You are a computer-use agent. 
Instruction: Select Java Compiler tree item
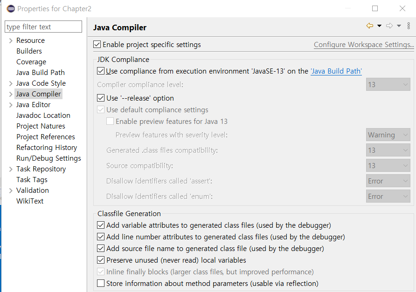[x=38, y=94]
